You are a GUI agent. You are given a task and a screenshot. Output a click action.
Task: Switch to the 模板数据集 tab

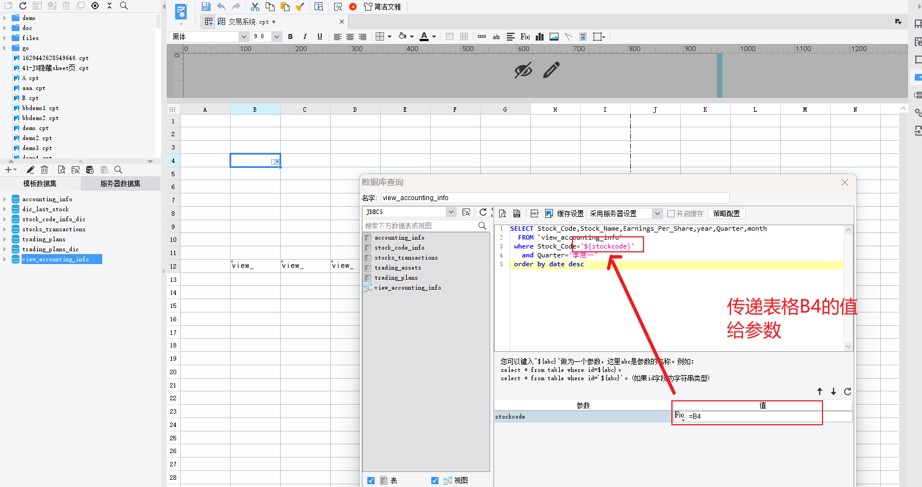[40, 183]
